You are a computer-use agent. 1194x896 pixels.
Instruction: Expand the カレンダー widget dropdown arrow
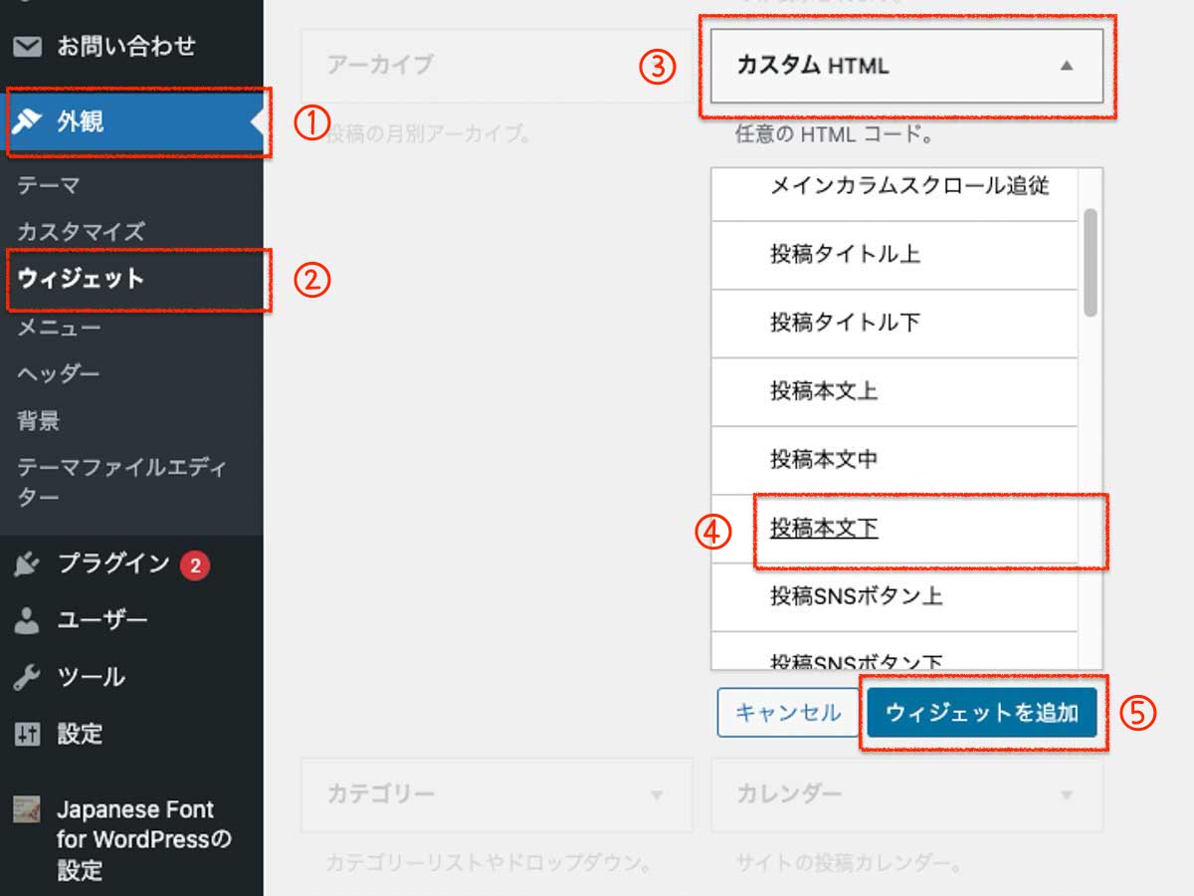pyautogui.click(x=1067, y=794)
